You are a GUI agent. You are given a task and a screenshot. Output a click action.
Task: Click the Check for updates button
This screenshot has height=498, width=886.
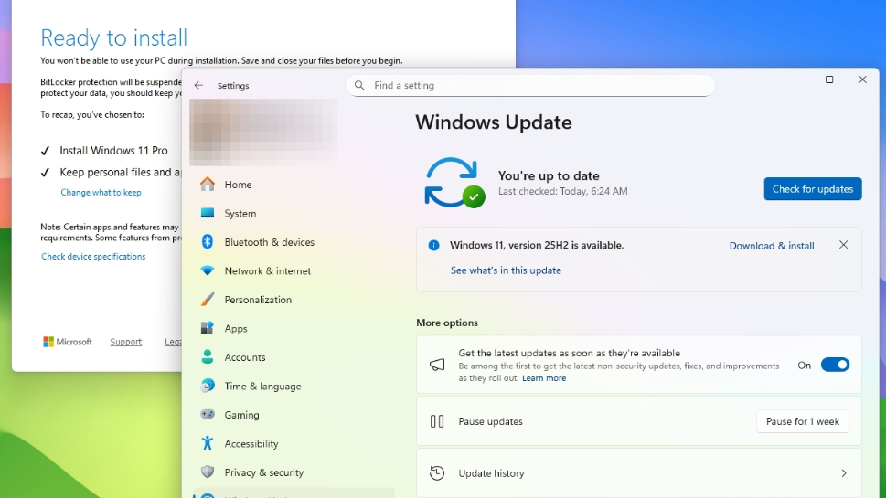point(812,189)
